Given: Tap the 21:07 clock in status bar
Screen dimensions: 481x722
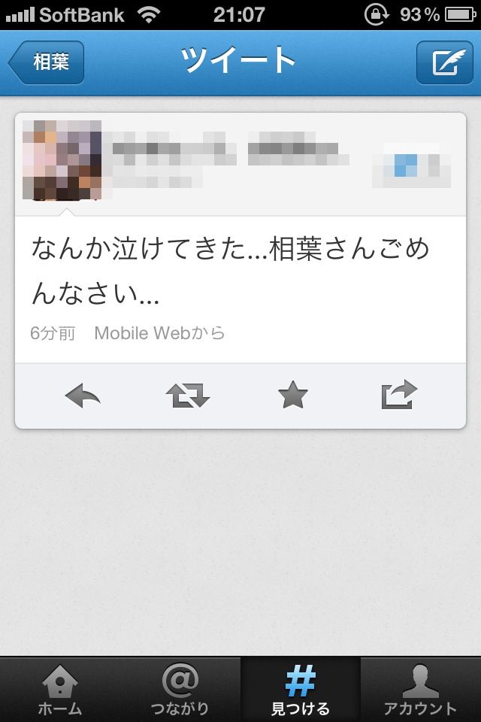Looking at the screenshot, I should click(x=239, y=15).
